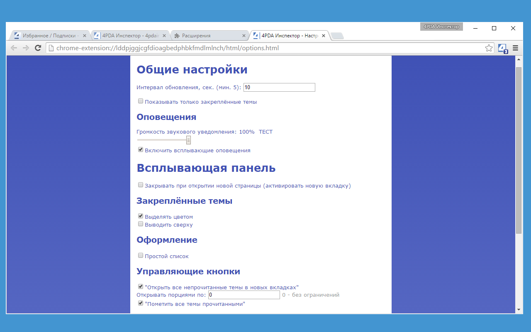The height and width of the screenshot is (332, 531).
Task: Enable 'Показывать только закреплённые темы'
Action: click(141, 100)
